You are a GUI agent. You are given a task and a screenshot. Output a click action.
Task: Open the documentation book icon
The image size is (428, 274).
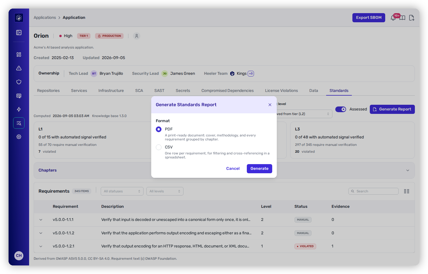[402, 18]
